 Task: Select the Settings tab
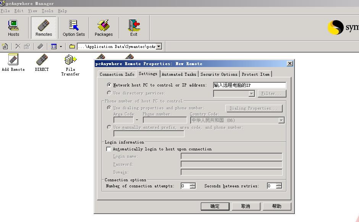pyautogui.click(x=148, y=73)
